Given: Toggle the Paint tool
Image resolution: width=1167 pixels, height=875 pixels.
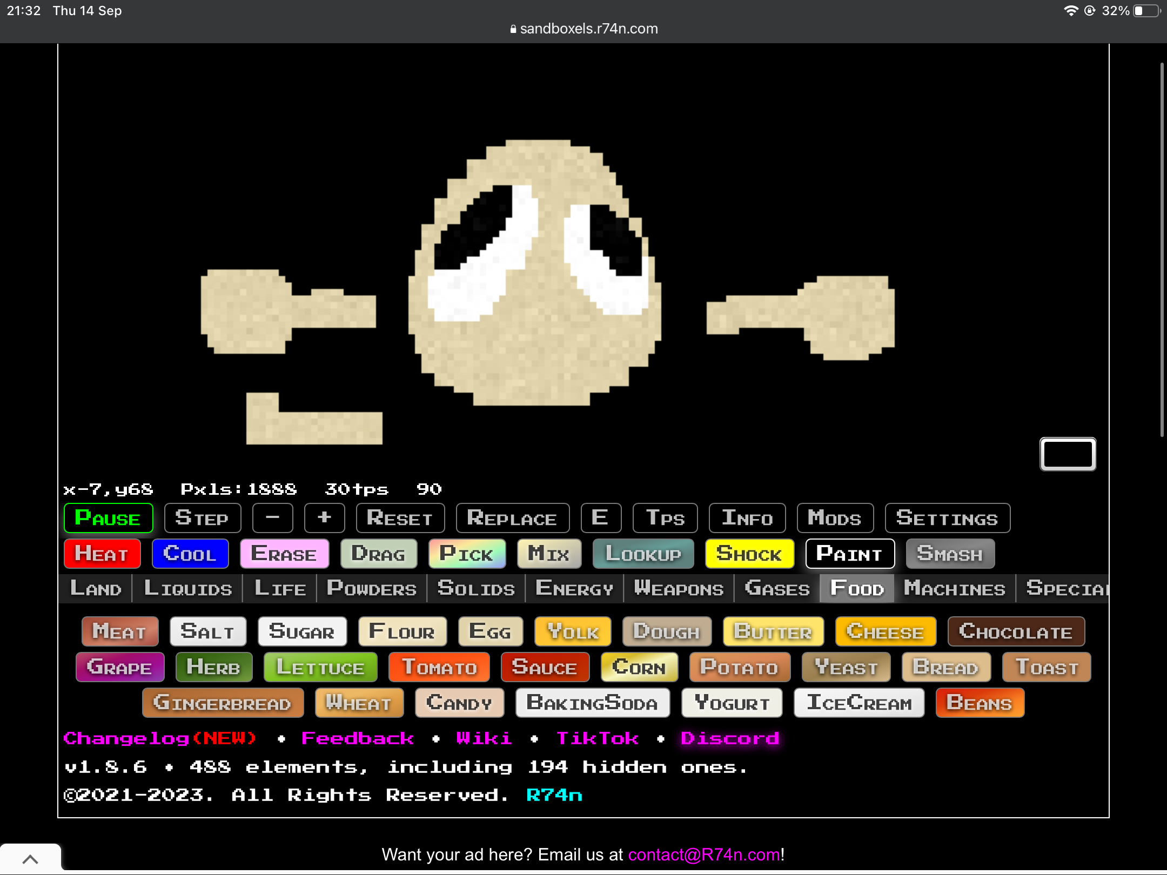Looking at the screenshot, I should [850, 554].
